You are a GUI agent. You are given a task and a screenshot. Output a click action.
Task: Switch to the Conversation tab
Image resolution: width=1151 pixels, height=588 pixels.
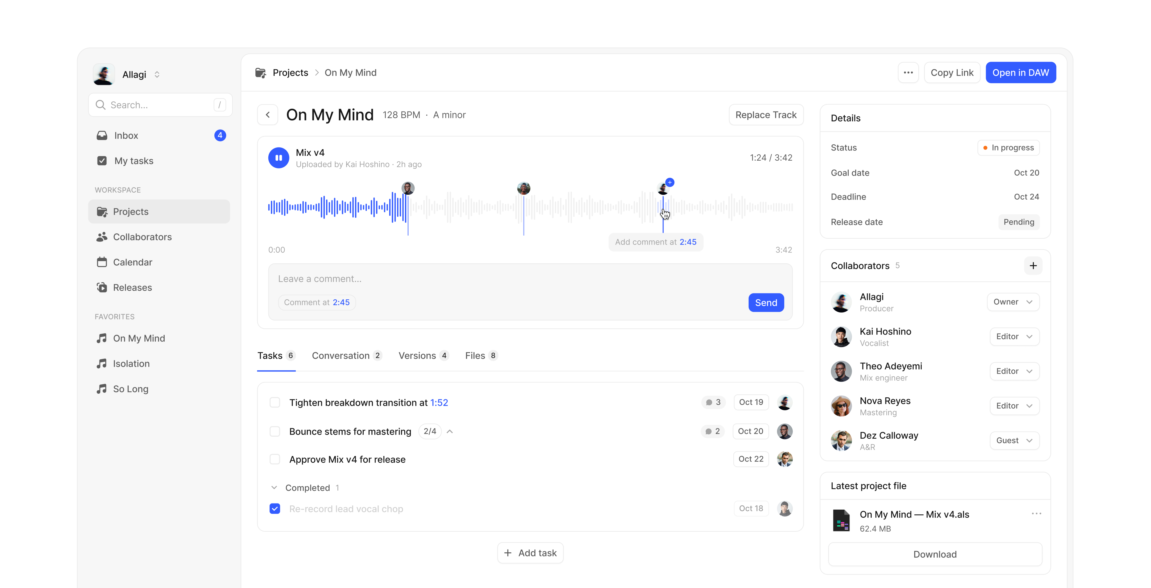pos(347,356)
